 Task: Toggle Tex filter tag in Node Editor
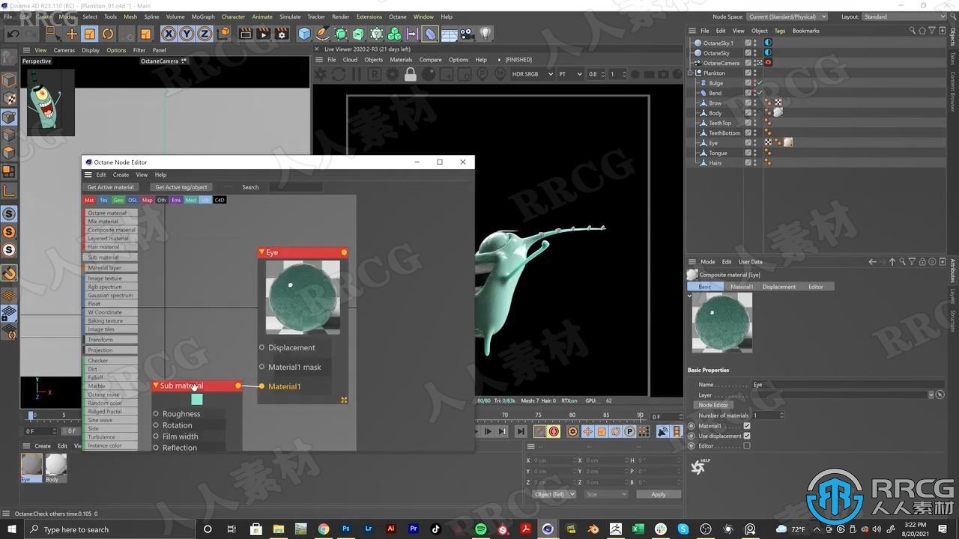coord(104,200)
